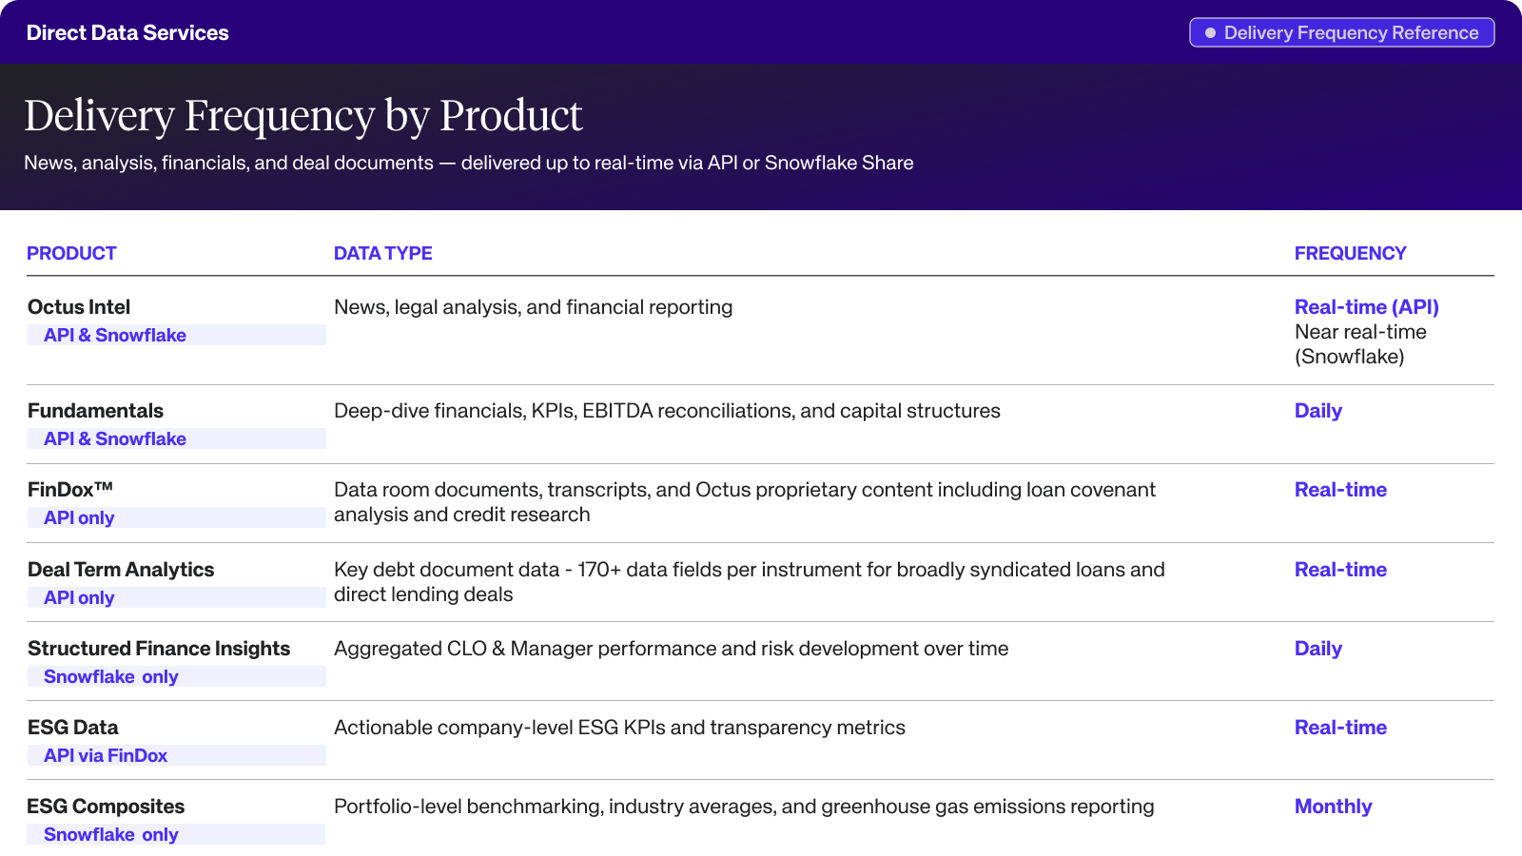
Task: Click the API via FinDox tag
Action: tap(106, 755)
